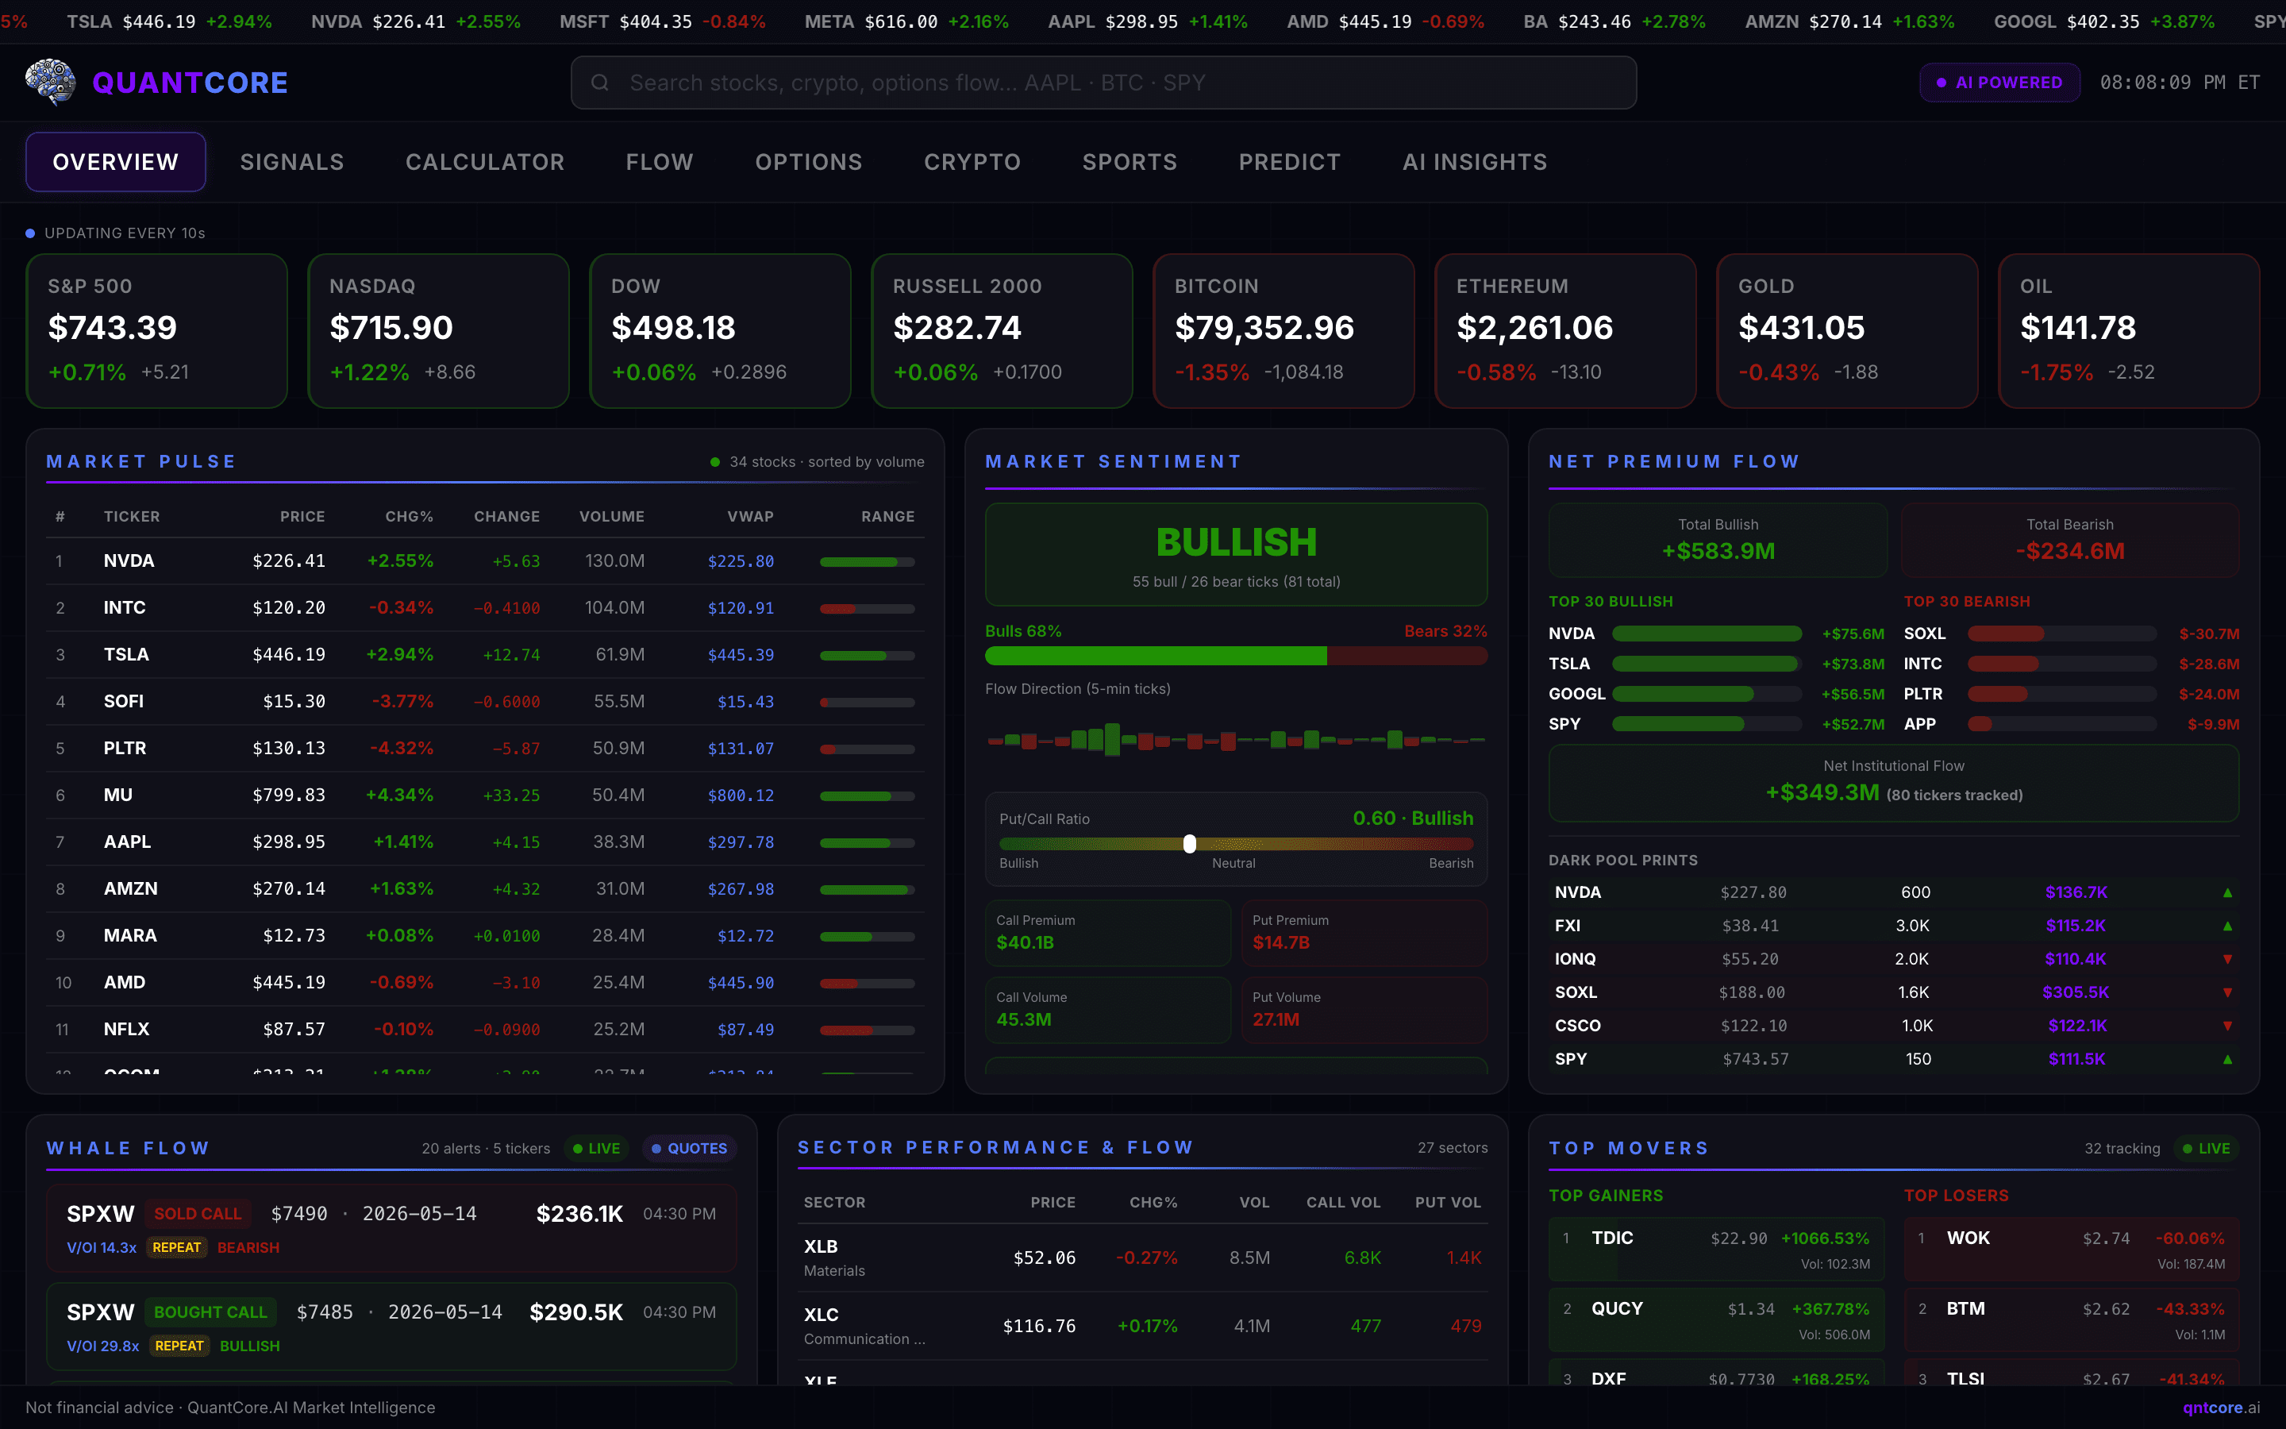Screen dimensions: 2286x1429
Task: Sort sector table by CALL VOL header
Action: [x=1343, y=1202]
